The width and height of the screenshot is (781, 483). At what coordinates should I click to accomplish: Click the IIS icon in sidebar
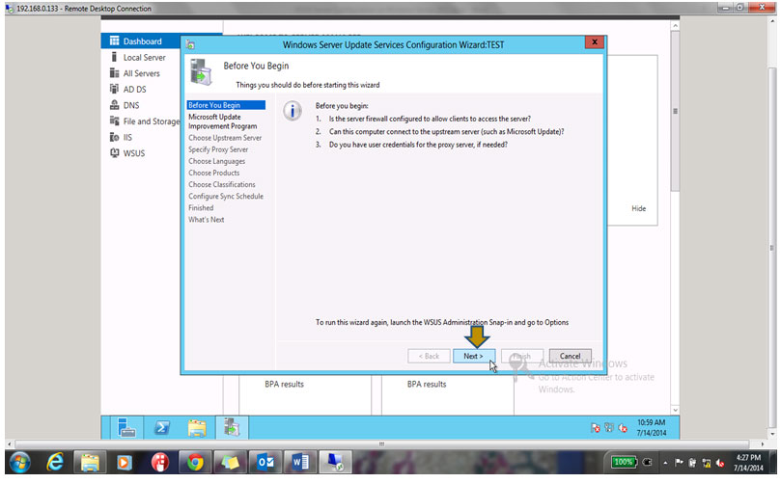pos(115,137)
